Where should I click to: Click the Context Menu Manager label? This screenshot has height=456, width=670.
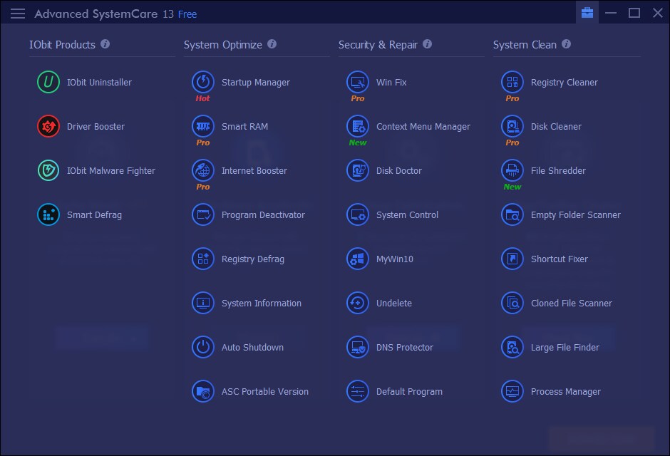(x=423, y=127)
